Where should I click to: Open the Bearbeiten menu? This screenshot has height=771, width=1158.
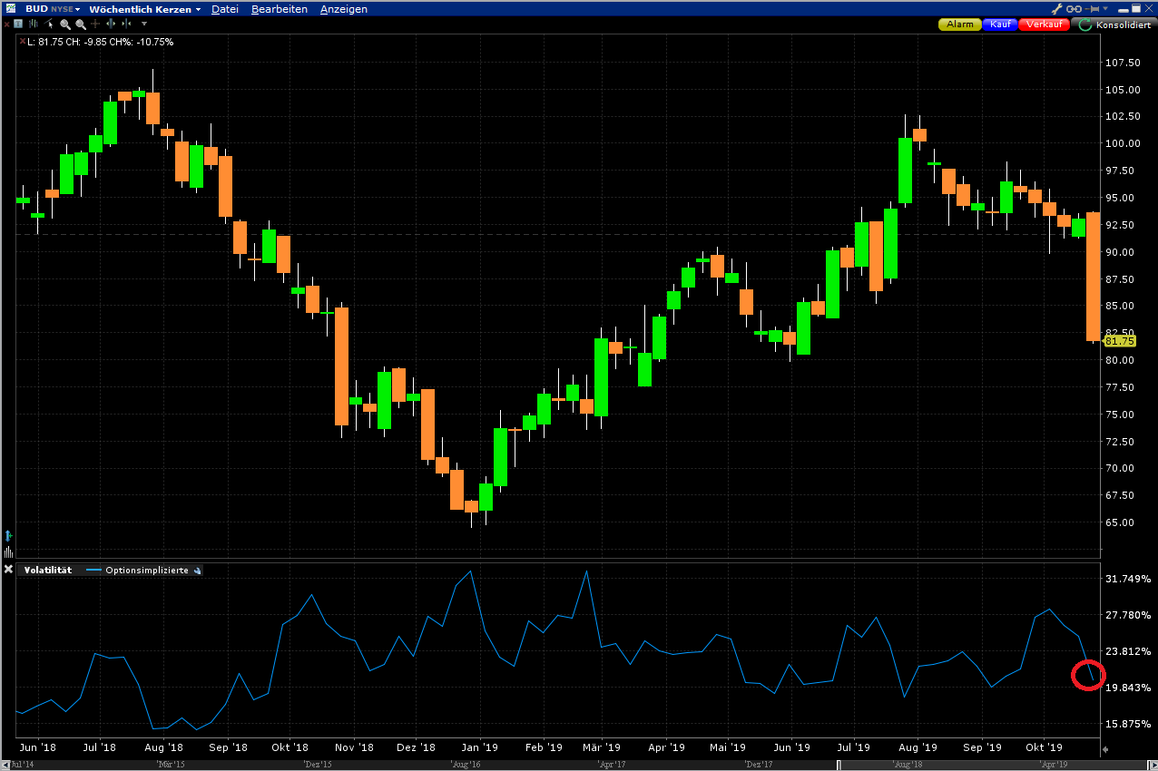(279, 9)
